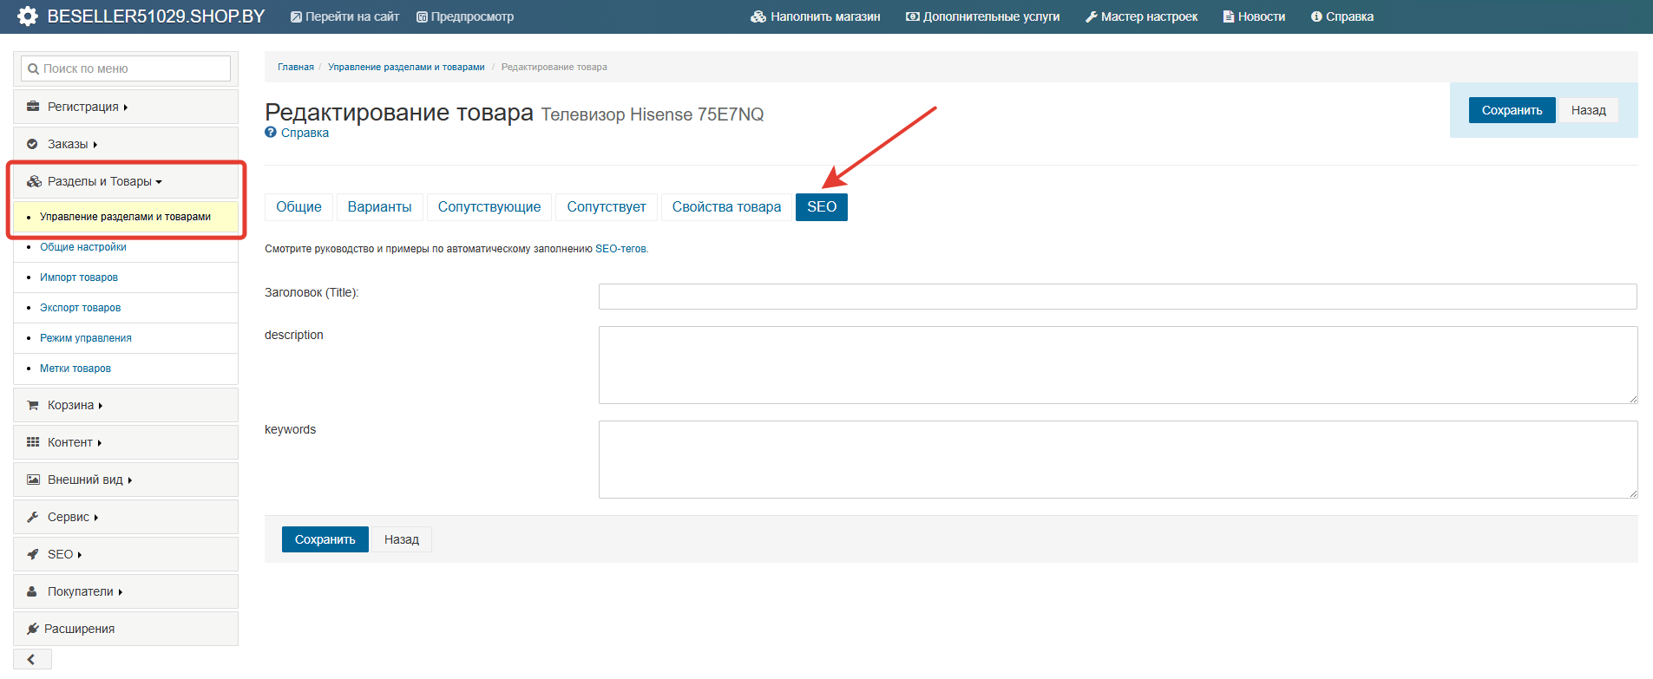Click the Корзина shopping cart icon
1653x679 pixels.
33,405
